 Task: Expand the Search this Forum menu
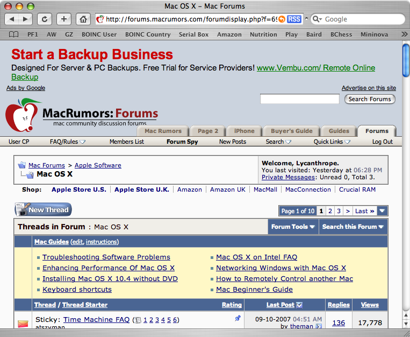pos(353,227)
